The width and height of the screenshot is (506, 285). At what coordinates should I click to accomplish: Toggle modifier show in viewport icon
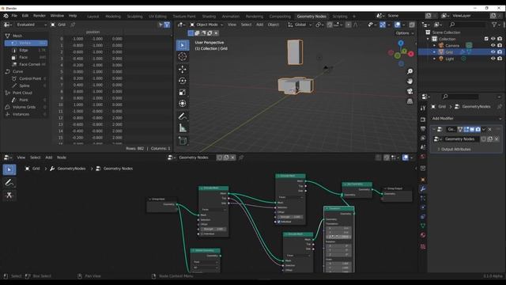[472, 129]
